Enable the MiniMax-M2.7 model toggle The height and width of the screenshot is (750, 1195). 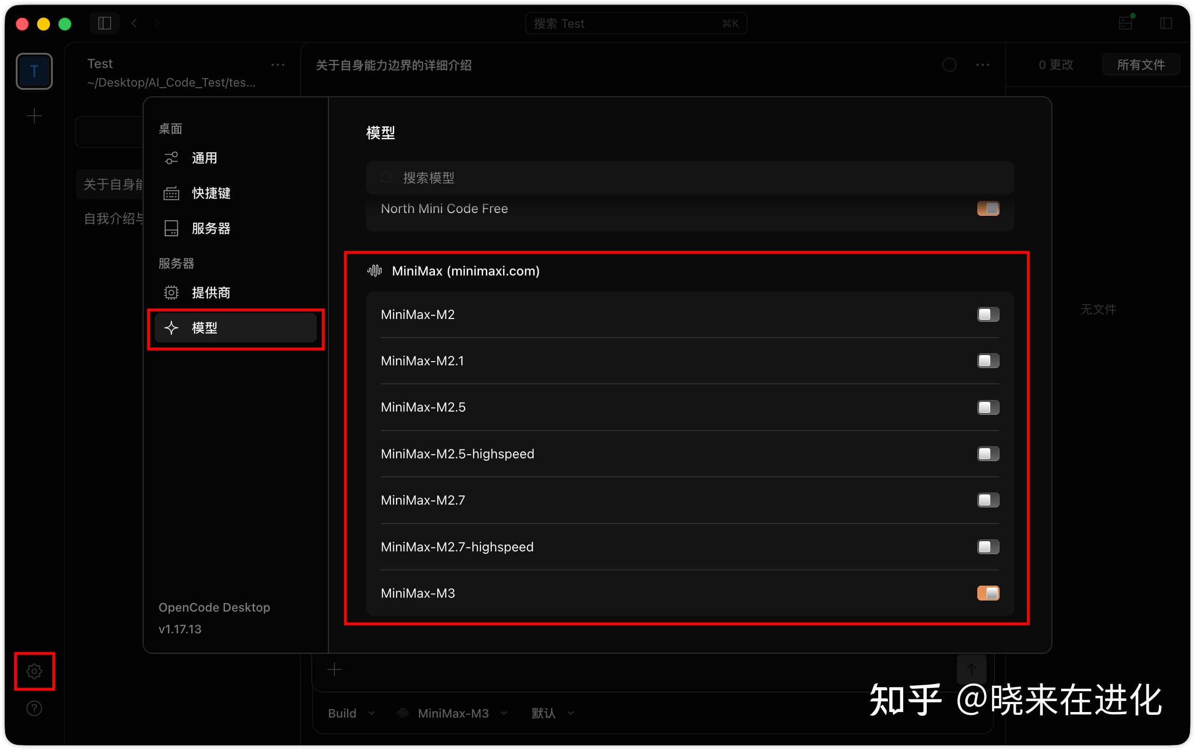pos(988,500)
